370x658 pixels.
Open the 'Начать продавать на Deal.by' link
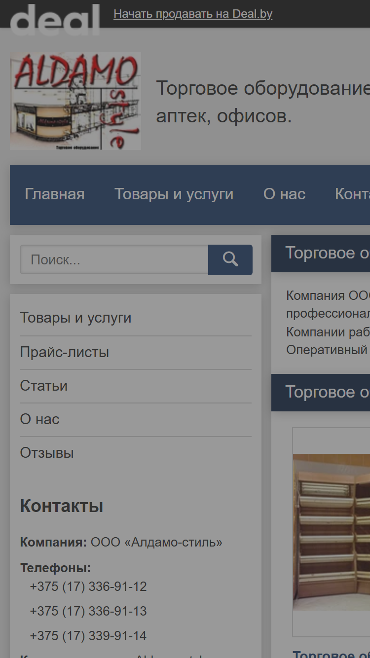point(193,14)
